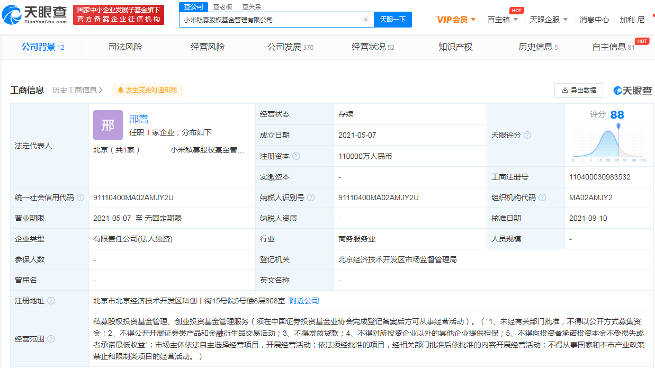Viewport: 655px width, 368px height.
Task: Click the 国家中小企业发展子基金旗下 red banner
Action: [x=119, y=15]
